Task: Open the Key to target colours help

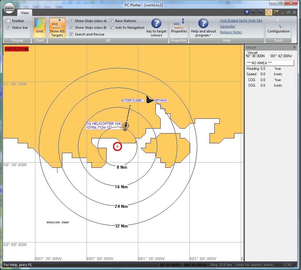Action: click(x=156, y=27)
